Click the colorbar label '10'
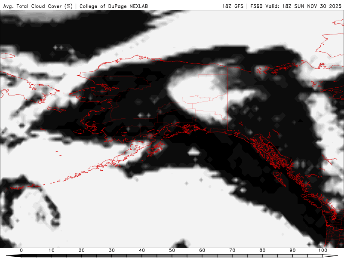 (x=51, y=250)
